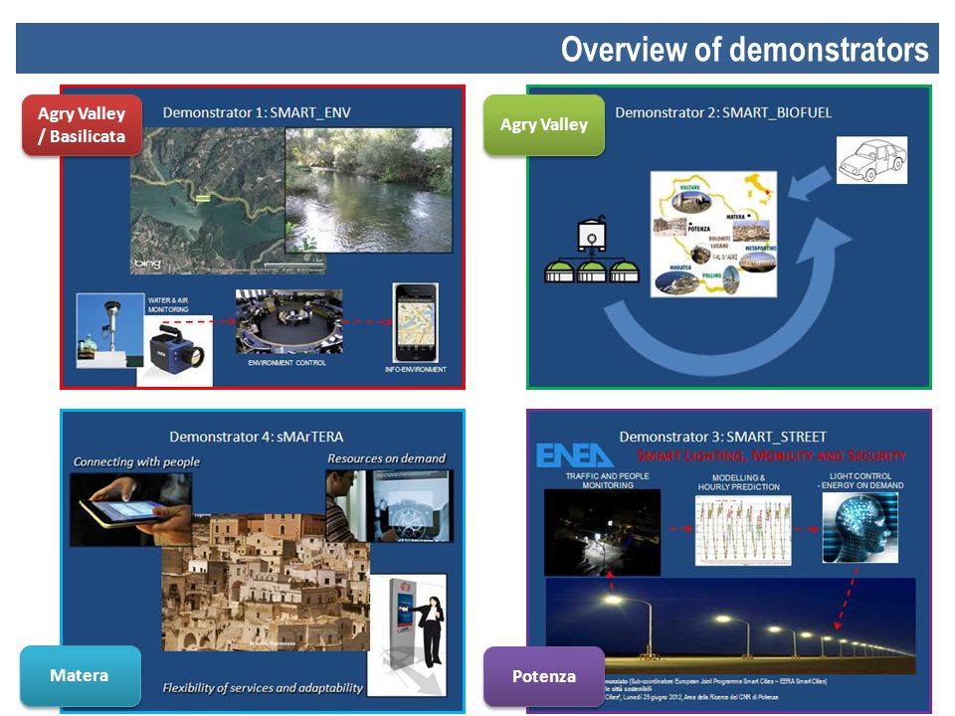Click the tablet in hands photo
This screenshot has height=716, width=955.
[x=130, y=509]
